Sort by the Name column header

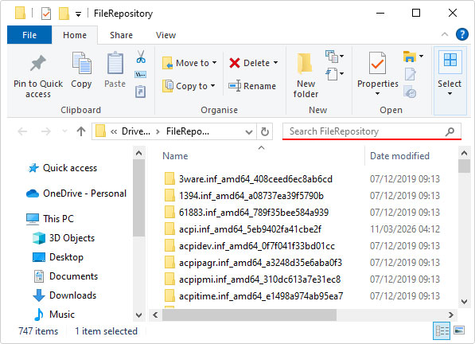tap(175, 156)
